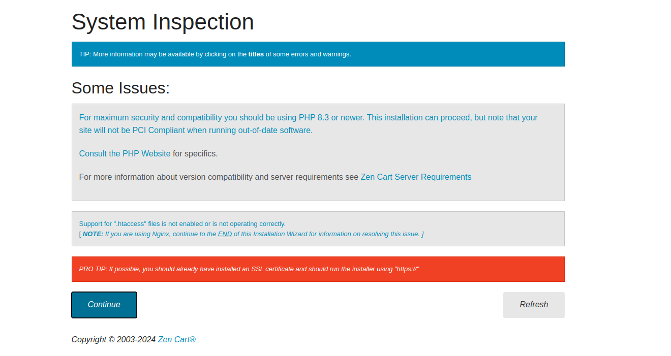The height and width of the screenshot is (356, 671).
Task: Click the ".htaccess" support warning title
Action: pos(182,223)
